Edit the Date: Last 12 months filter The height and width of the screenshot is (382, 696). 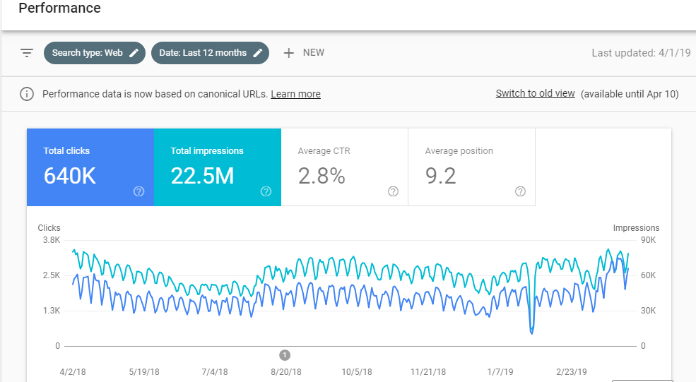click(x=258, y=53)
